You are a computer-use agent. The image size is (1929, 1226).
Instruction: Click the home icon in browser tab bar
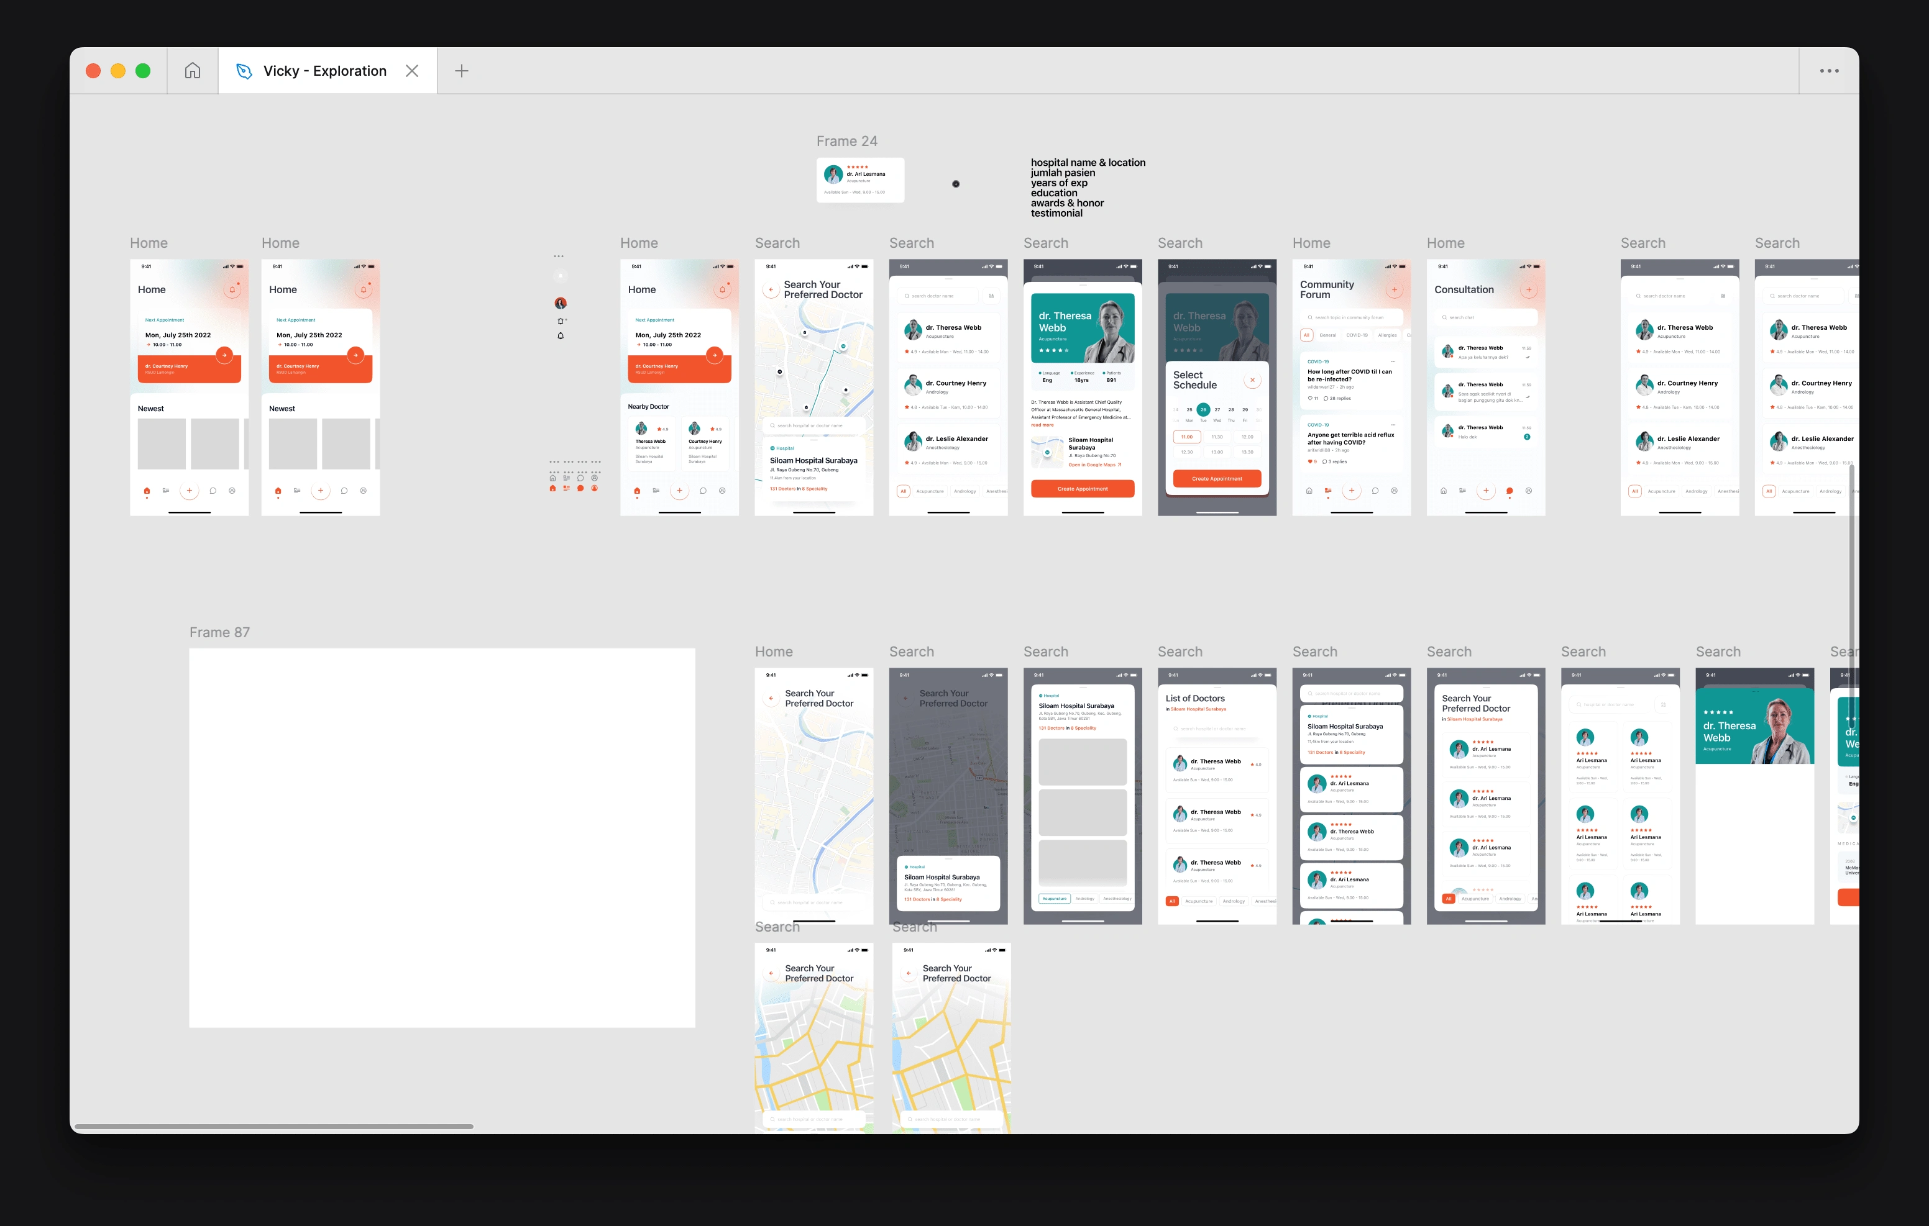(x=193, y=70)
